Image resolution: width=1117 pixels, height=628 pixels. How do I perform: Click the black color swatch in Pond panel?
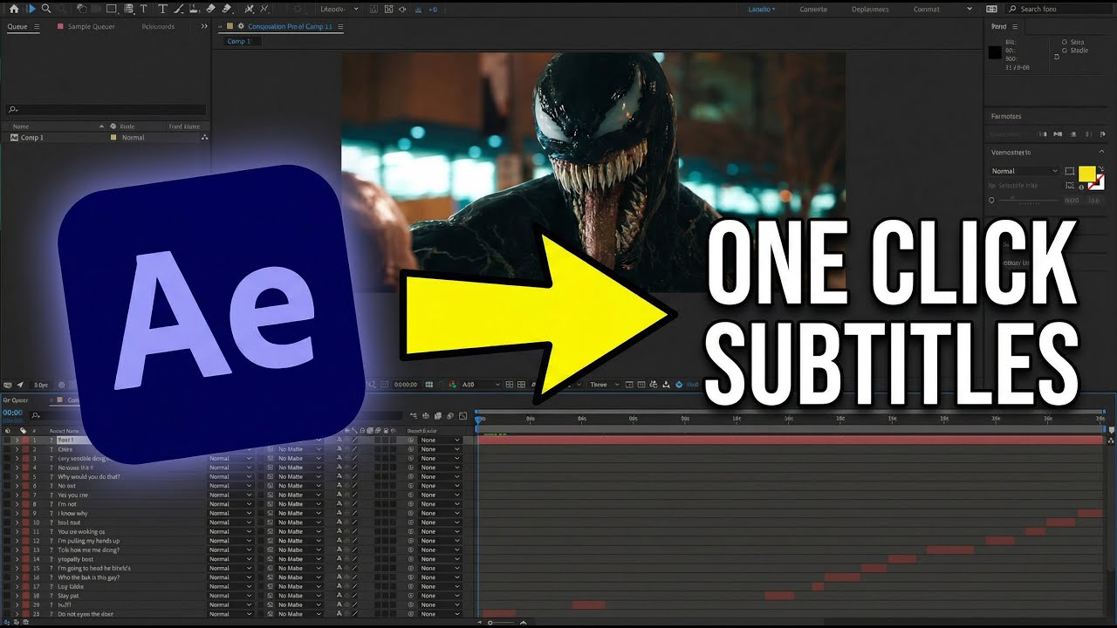click(x=994, y=52)
